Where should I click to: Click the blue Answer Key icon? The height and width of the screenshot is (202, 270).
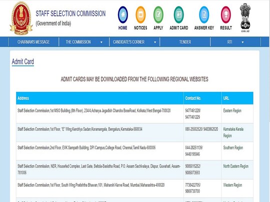tap(204, 14)
